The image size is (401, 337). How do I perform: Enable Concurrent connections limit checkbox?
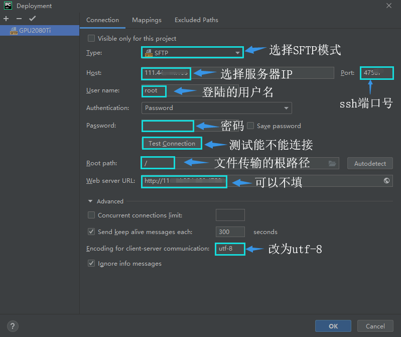(91, 215)
